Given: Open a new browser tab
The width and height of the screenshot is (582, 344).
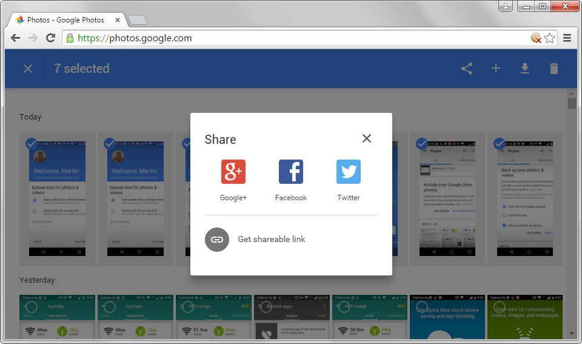Looking at the screenshot, I should coord(138,20).
